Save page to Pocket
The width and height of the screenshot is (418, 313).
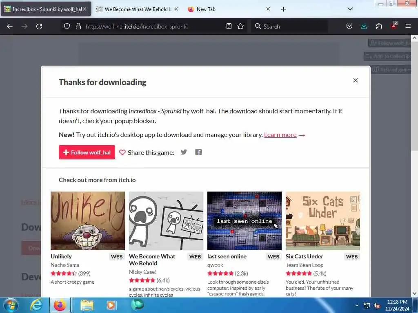[x=349, y=26]
